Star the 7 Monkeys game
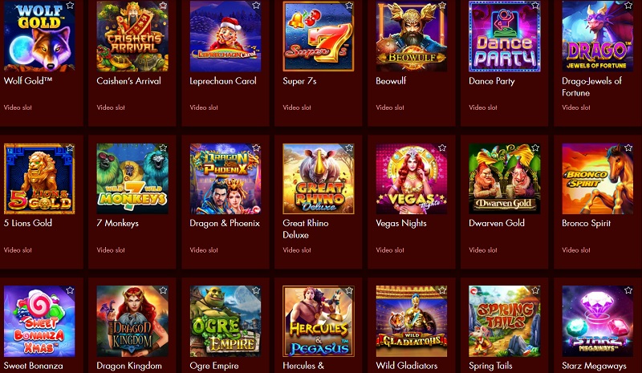This screenshot has width=642, height=373. [x=163, y=148]
